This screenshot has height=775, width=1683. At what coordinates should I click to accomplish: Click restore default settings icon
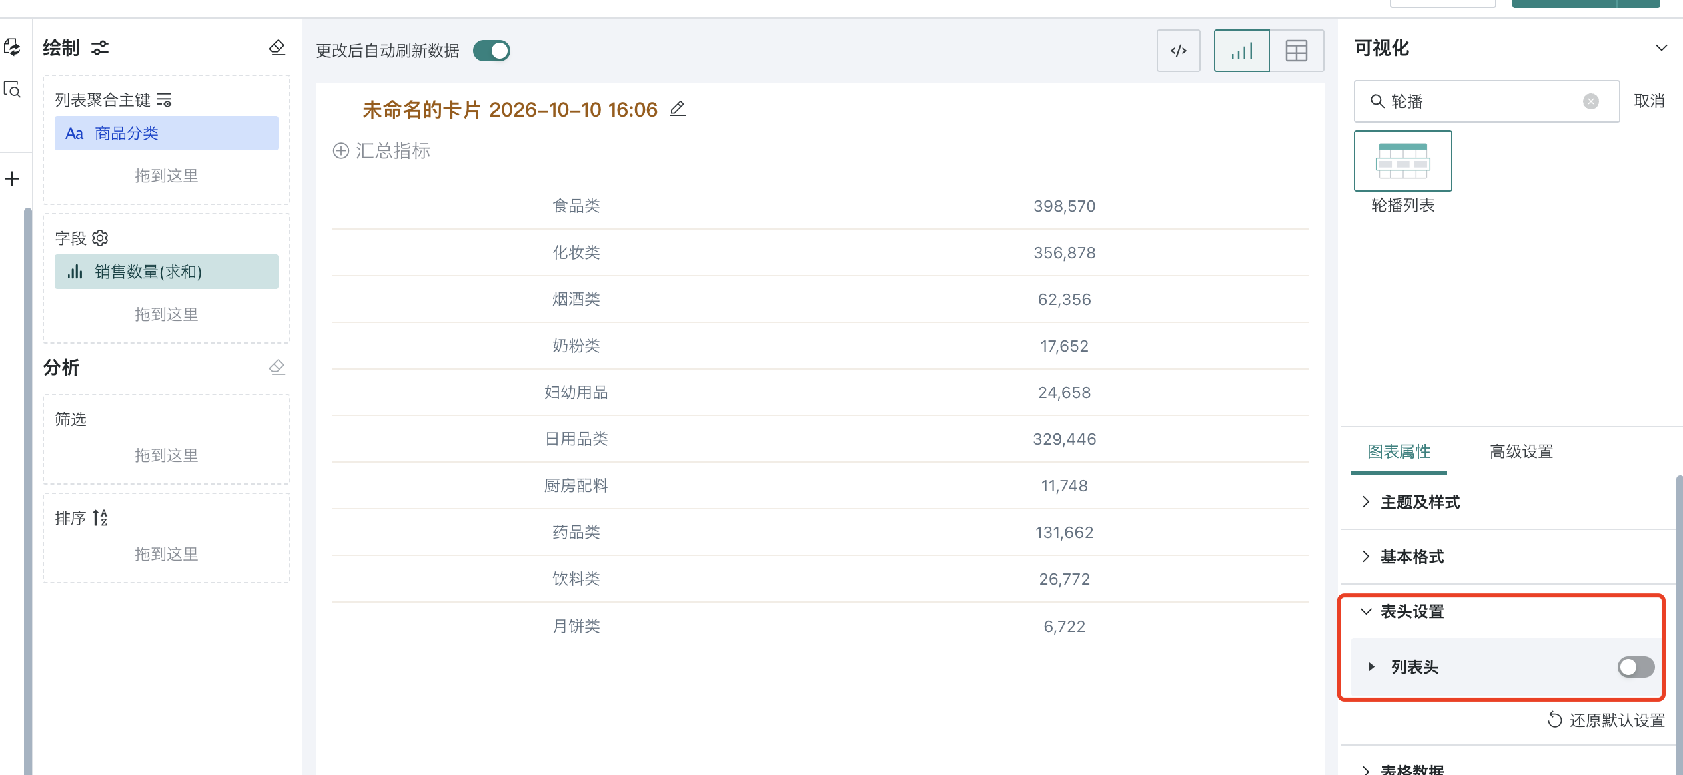click(1554, 720)
